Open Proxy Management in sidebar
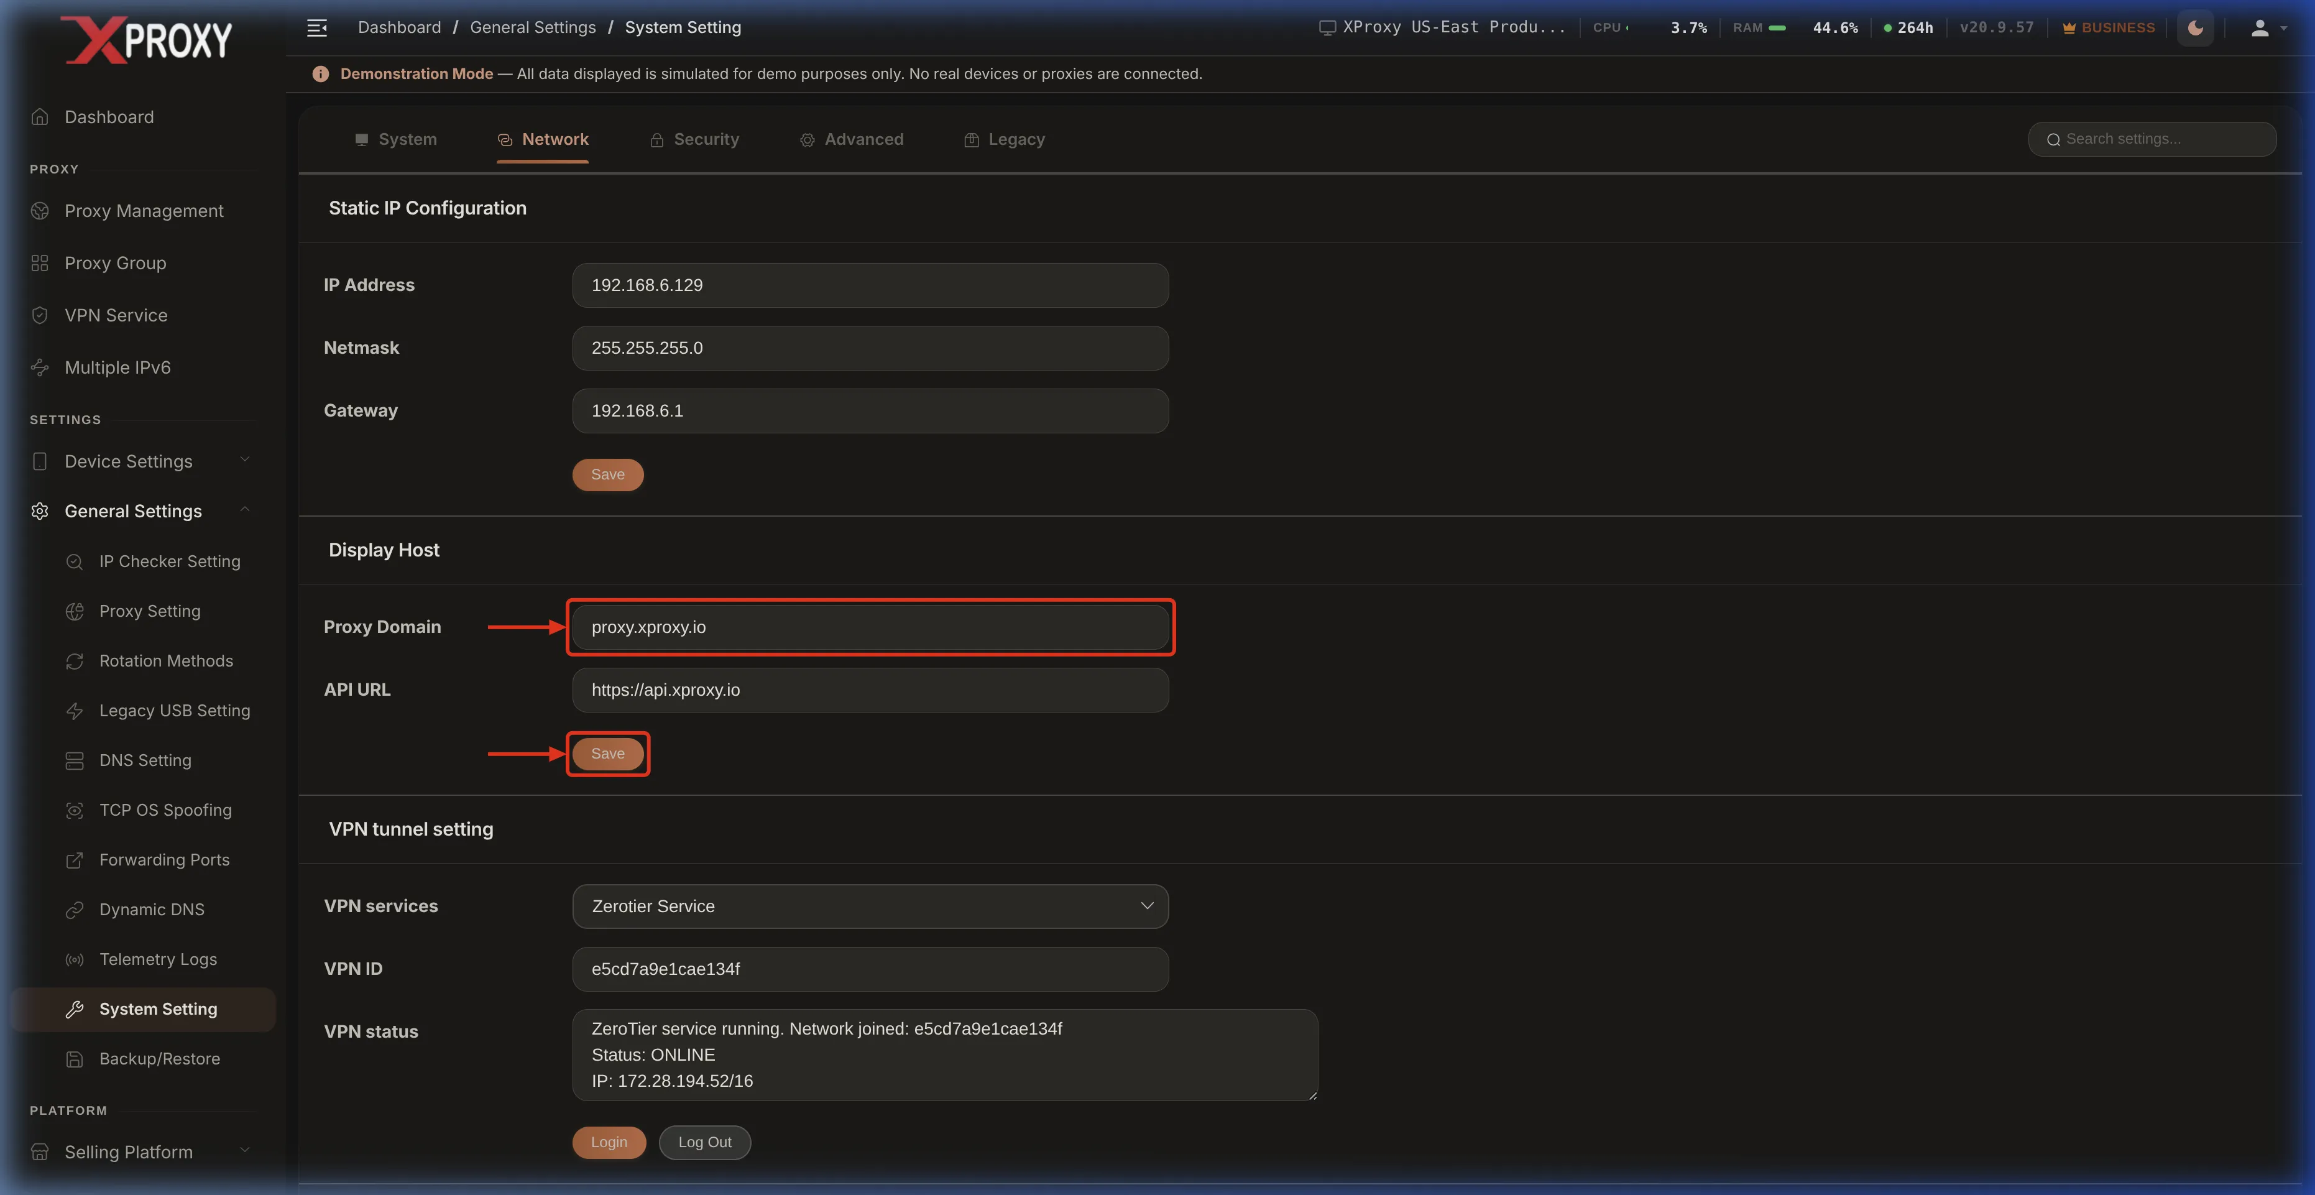The image size is (2315, 1195). (x=144, y=211)
